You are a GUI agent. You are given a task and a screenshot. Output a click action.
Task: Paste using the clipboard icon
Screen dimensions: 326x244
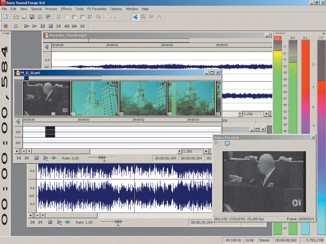pos(74,17)
